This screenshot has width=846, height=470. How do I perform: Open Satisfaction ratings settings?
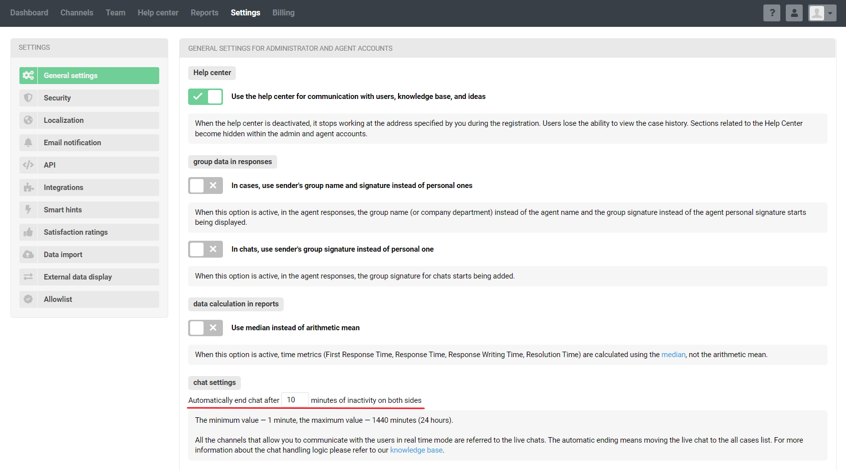[x=89, y=232]
